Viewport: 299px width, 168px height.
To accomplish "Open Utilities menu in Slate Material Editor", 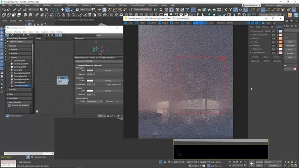I will click(x=59, y=32).
